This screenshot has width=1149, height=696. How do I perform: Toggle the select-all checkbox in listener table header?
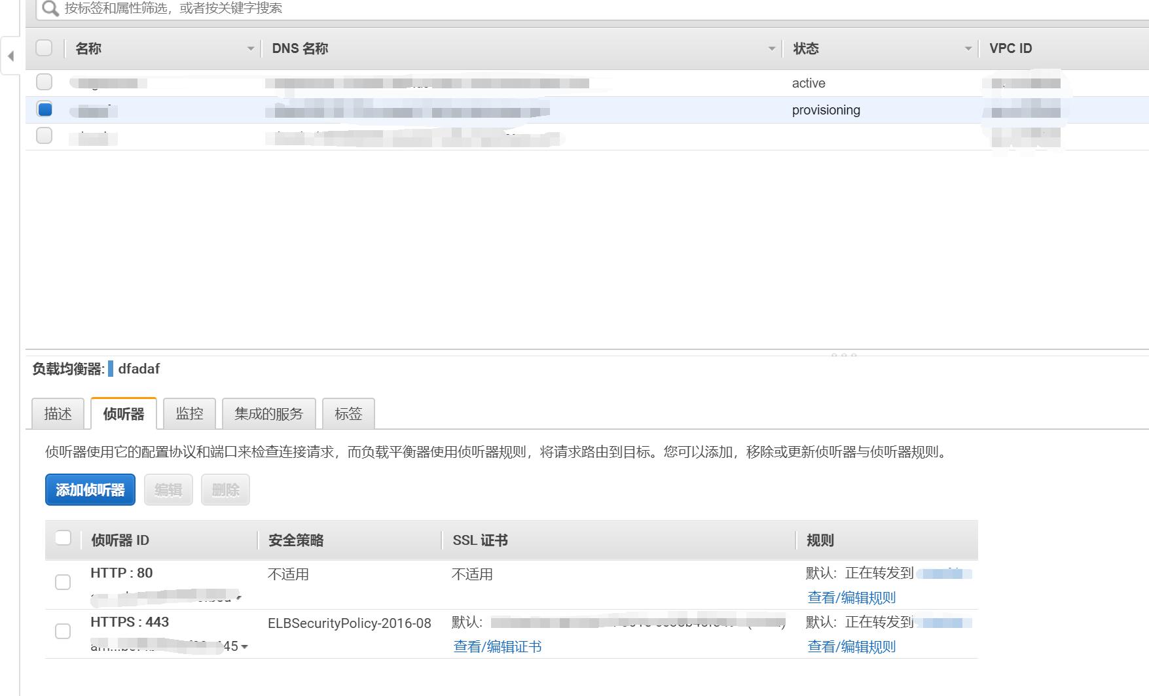pos(63,538)
